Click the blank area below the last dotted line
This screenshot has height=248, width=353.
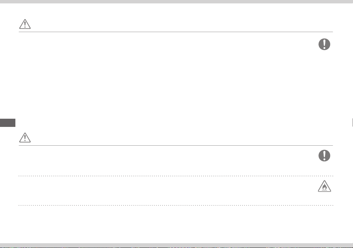[176, 224]
